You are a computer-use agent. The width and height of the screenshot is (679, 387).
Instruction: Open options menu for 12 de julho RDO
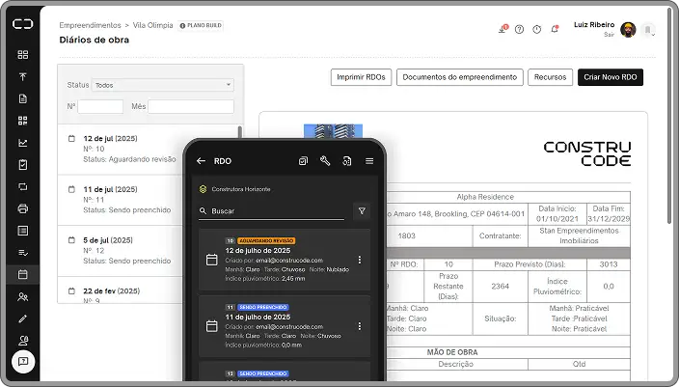point(360,260)
